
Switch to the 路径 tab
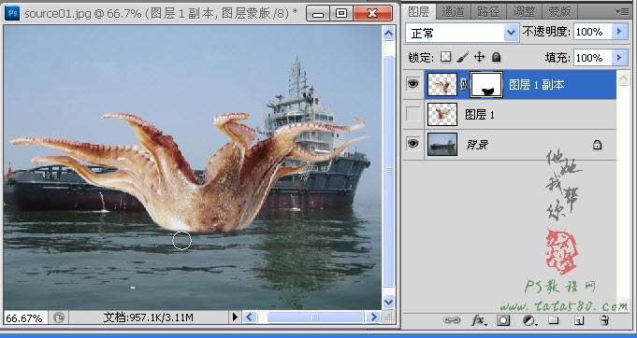click(488, 12)
